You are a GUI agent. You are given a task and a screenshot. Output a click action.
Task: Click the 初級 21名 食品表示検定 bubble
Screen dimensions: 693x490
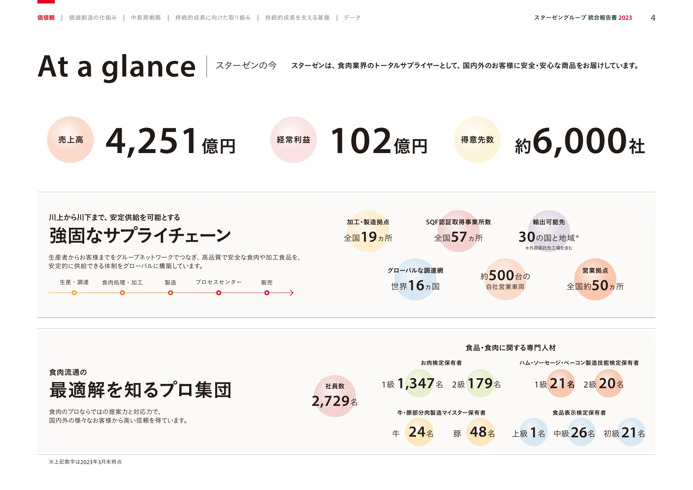pos(631,432)
